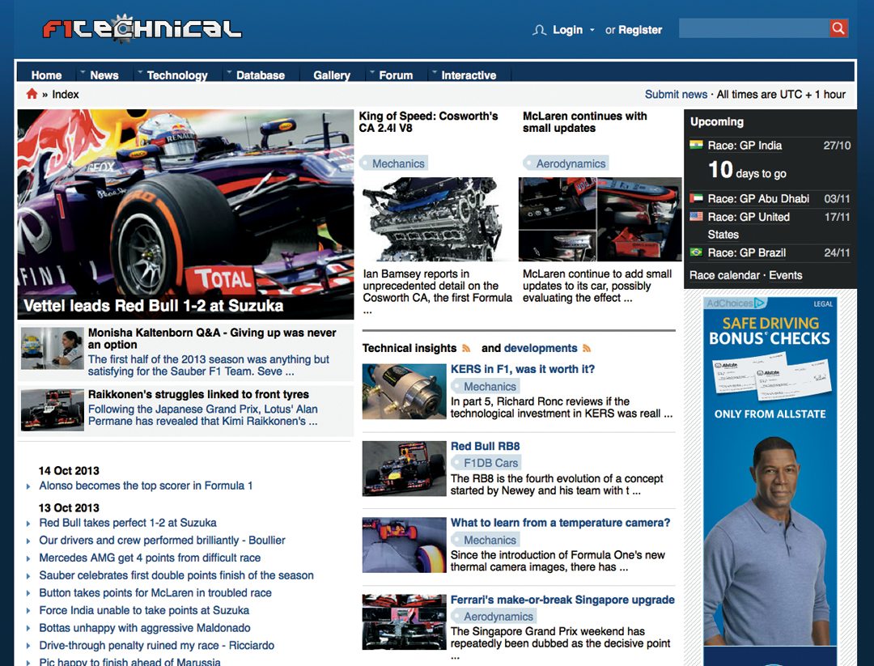Expand the Database menu arrow
The height and width of the screenshot is (666, 874).
[x=228, y=72]
